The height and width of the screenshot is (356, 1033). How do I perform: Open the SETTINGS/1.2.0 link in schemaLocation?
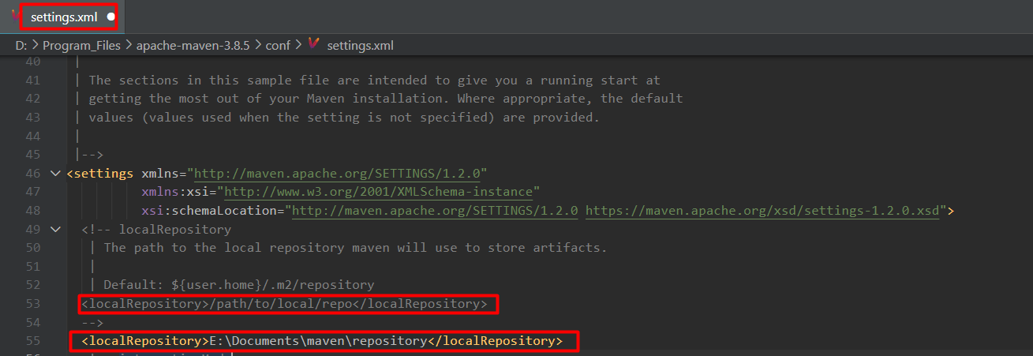point(436,211)
